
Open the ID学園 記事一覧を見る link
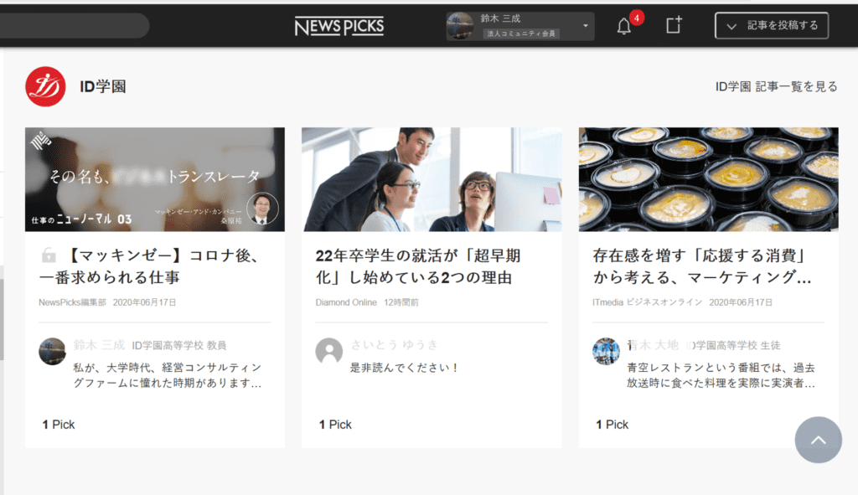776,87
